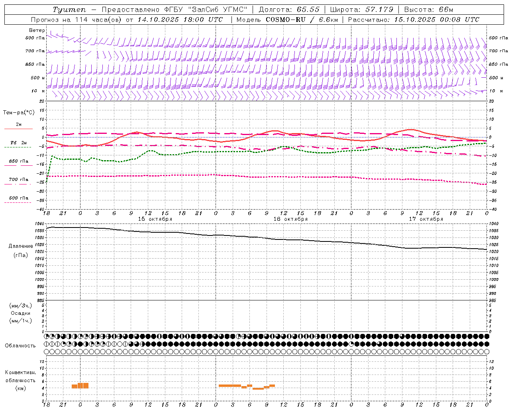
Task: Click the 'Конвективн.' convective cloud label
Action: pyautogui.click(x=21, y=373)
